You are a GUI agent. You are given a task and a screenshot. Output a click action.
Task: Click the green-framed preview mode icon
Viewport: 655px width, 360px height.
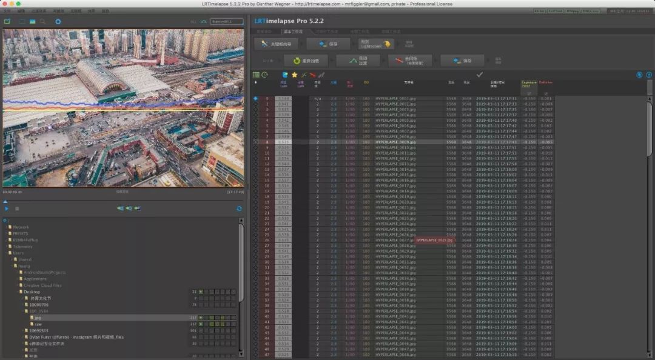7,21
